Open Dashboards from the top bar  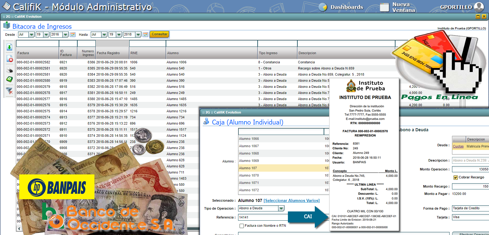(x=341, y=7)
